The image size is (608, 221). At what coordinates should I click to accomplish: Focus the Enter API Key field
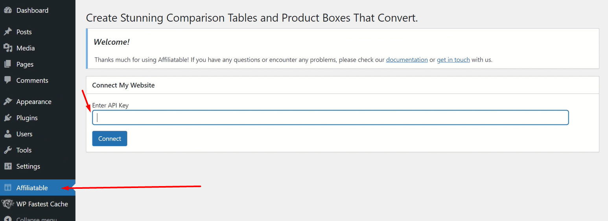coord(330,118)
